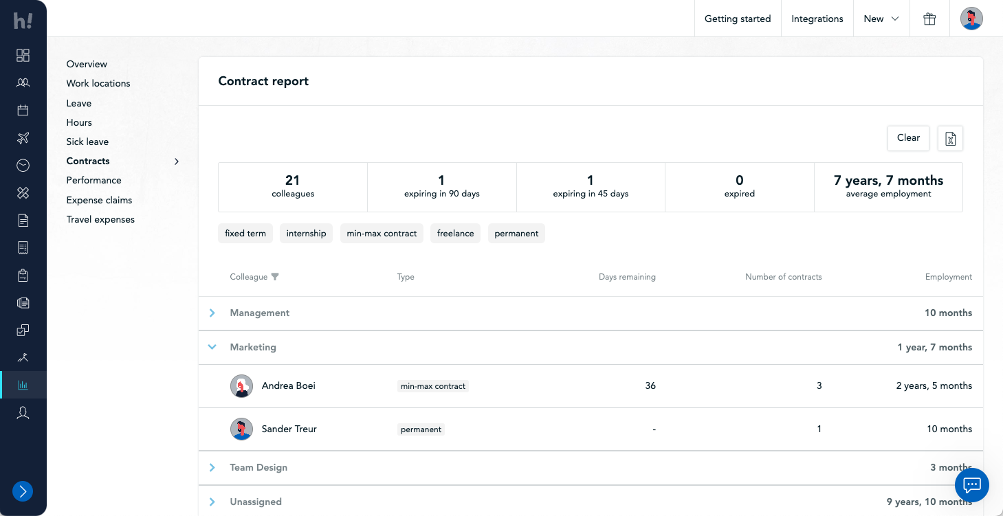Open the clock hours icon in sidebar

coord(23,166)
